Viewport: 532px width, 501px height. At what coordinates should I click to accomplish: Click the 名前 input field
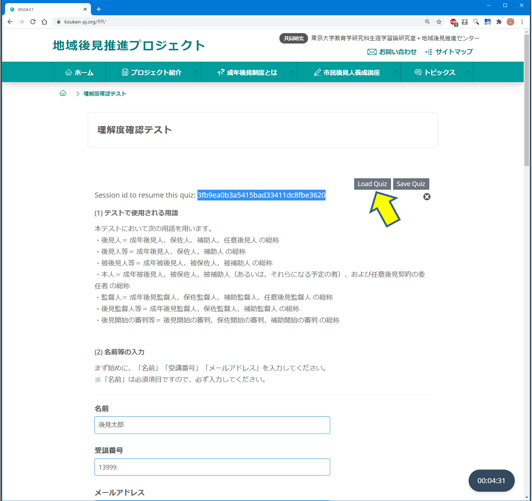(x=212, y=425)
